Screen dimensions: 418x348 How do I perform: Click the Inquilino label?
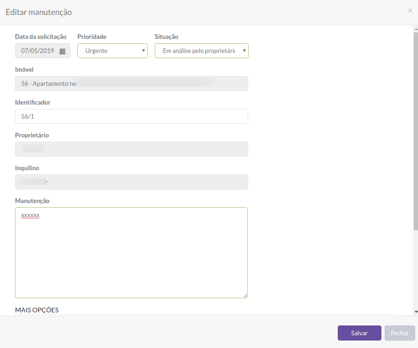tap(27, 168)
